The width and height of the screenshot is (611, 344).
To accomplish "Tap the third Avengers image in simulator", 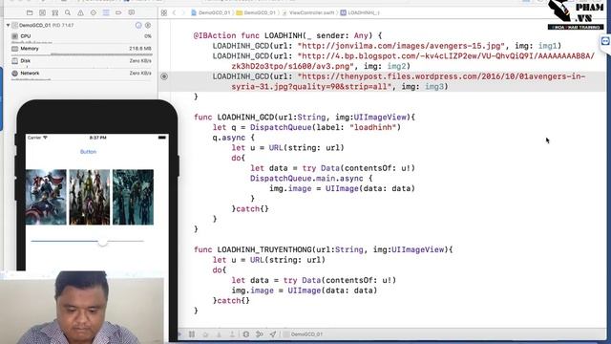I will click(x=134, y=197).
